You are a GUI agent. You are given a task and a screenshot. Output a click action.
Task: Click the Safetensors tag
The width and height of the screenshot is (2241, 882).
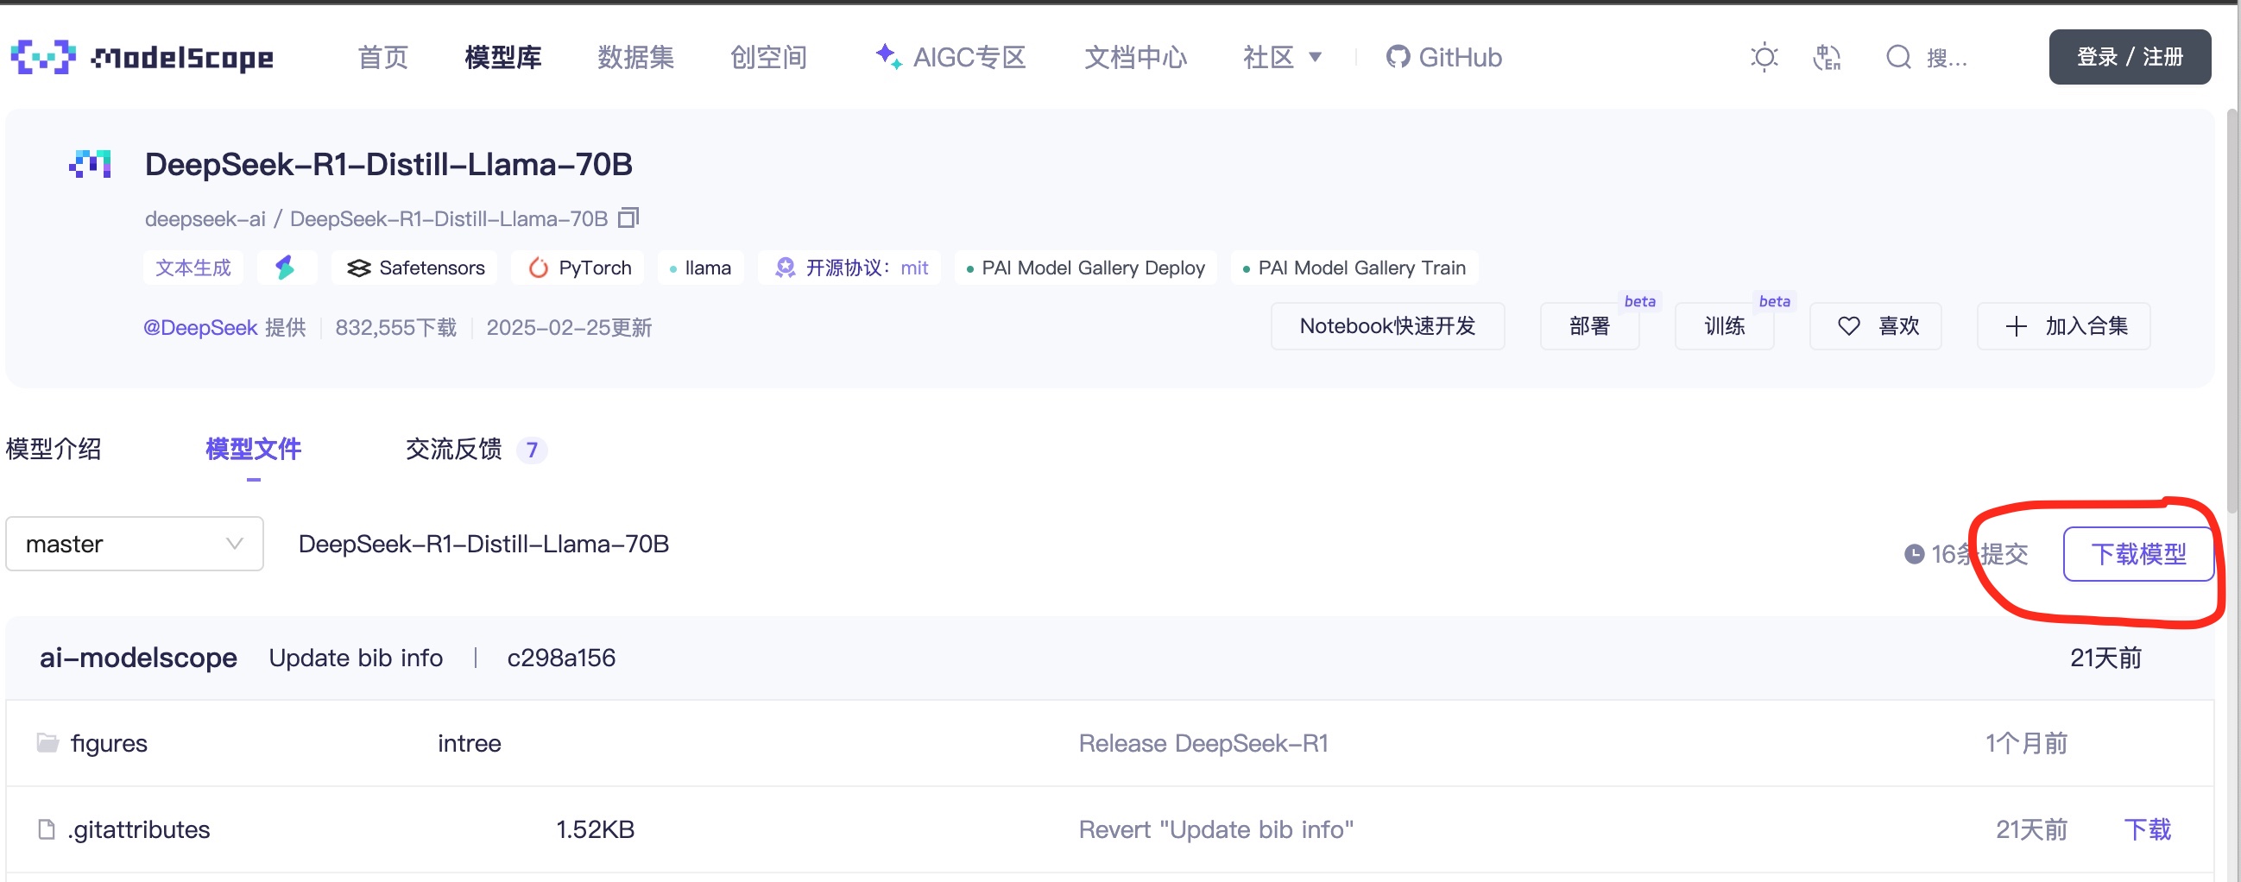click(415, 267)
